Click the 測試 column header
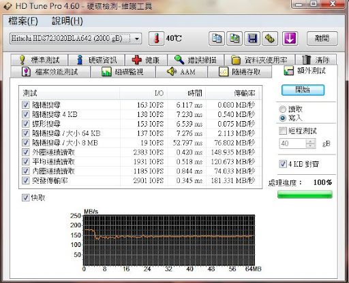The height and width of the screenshot is (283, 349). tap(70, 93)
